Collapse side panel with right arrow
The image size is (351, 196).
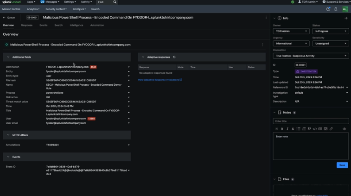(x=346, y=18)
